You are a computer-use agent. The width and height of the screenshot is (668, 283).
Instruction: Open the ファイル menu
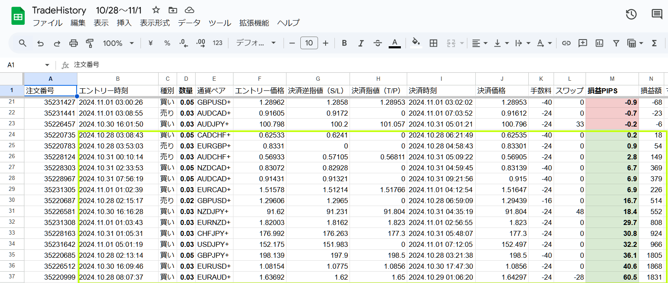pyautogui.click(x=48, y=23)
